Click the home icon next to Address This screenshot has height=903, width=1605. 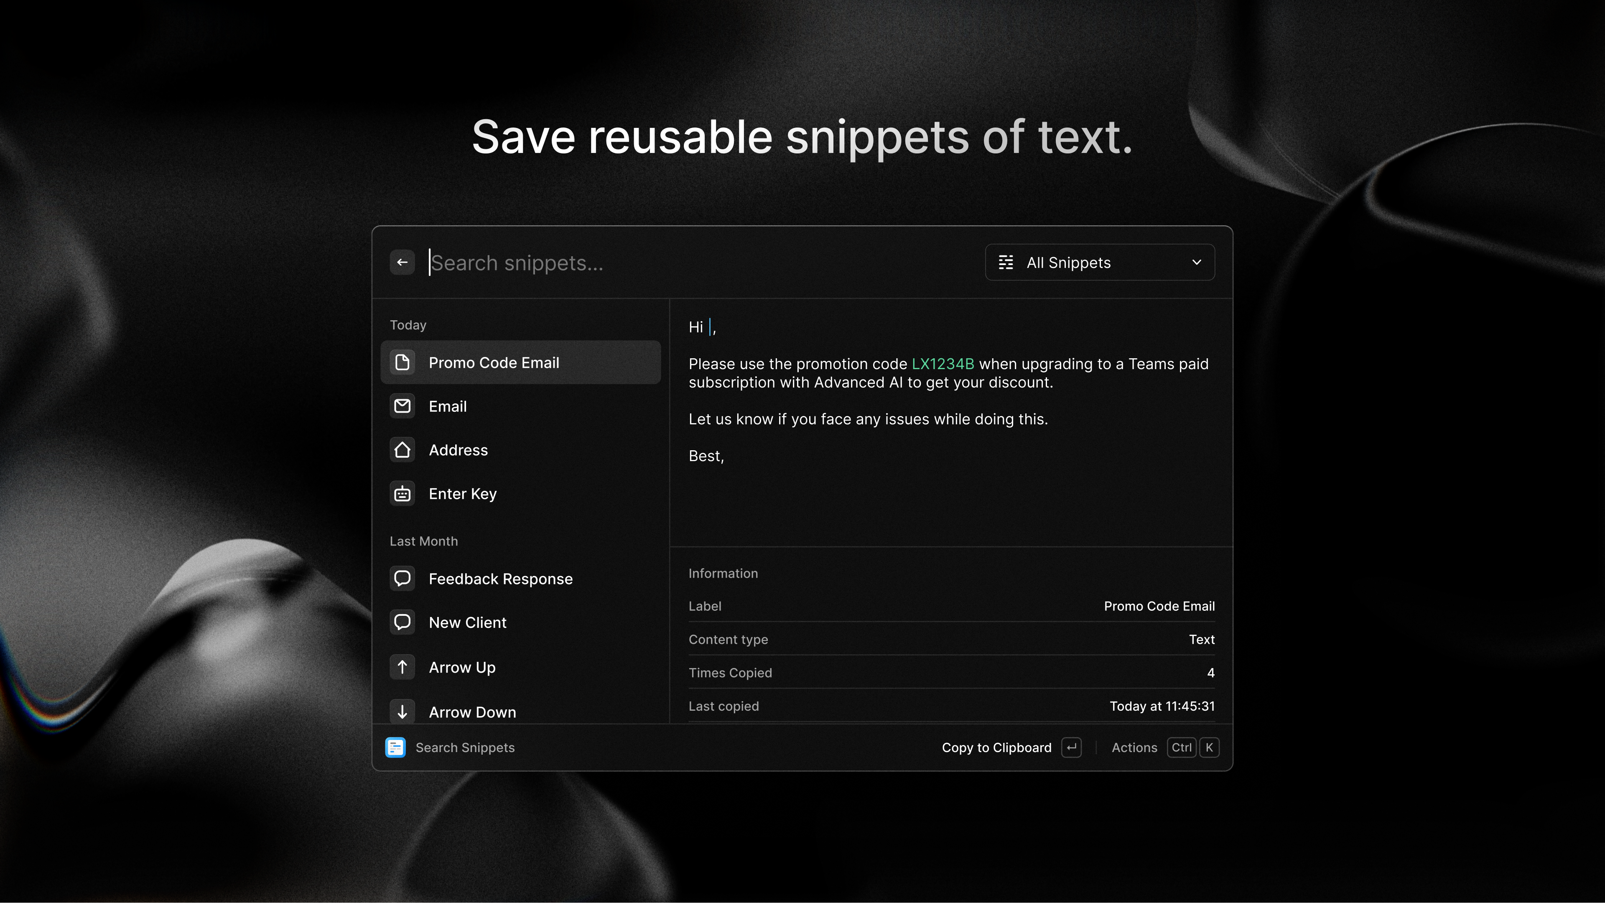(x=402, y=449)
